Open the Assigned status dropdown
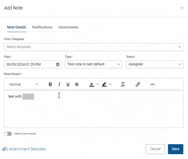The height and width of the screenshot is (159, 188). point(155,64)
